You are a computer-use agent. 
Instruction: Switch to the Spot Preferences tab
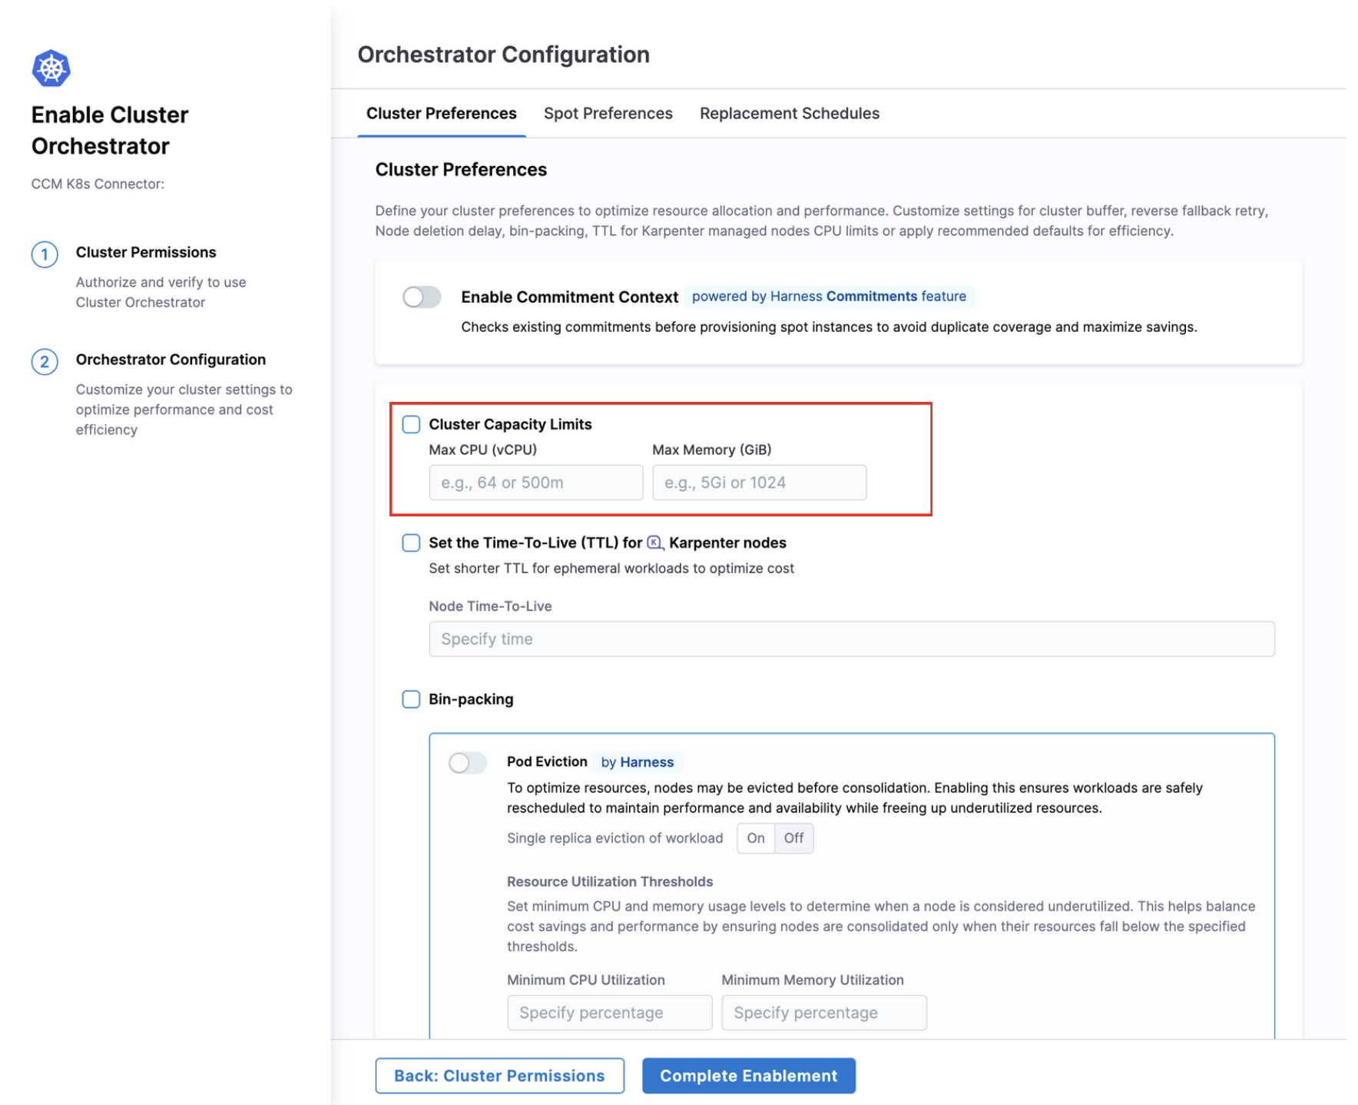coord(608,114)
